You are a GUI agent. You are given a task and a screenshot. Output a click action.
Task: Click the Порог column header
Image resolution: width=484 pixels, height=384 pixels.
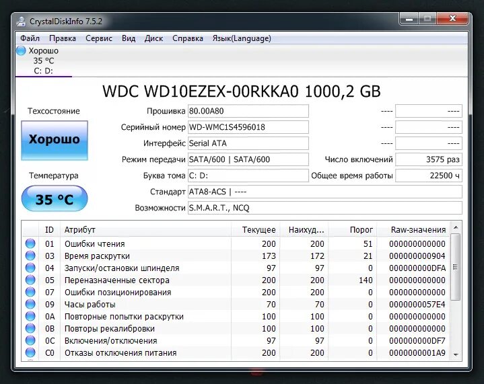[x=352, y=230]
